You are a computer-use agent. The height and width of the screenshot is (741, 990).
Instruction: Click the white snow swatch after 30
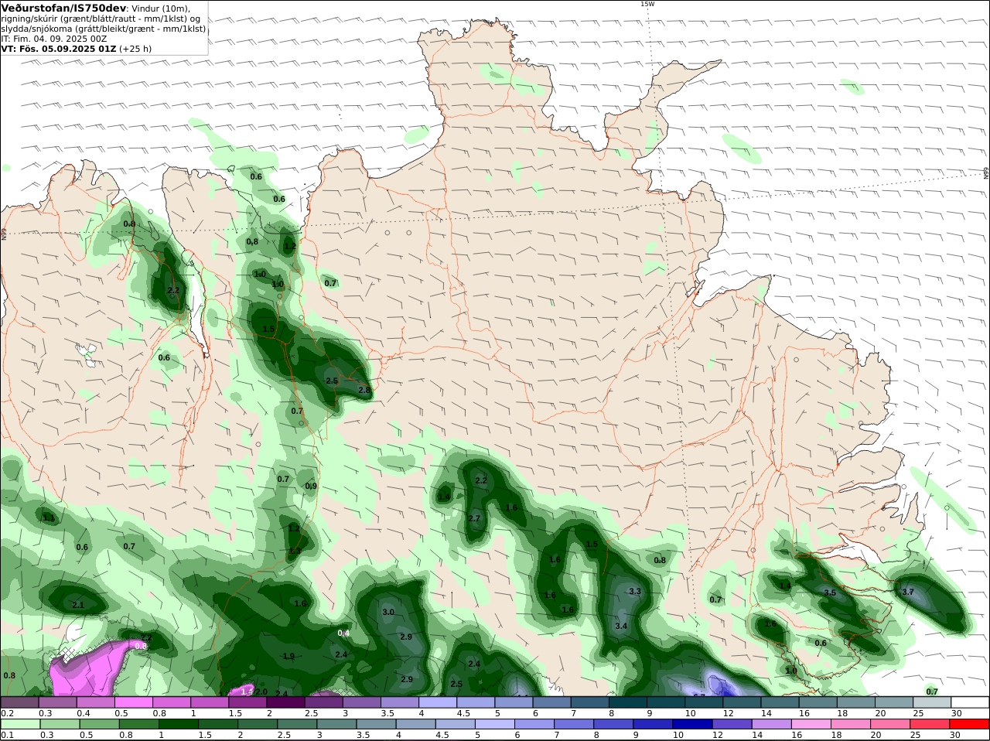pyautogui.click(x=971, y=702)
